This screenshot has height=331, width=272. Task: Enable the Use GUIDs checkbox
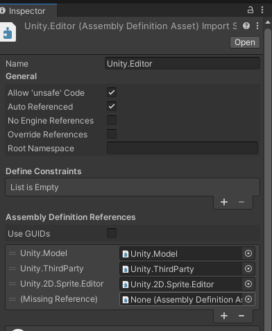point(112,233)
